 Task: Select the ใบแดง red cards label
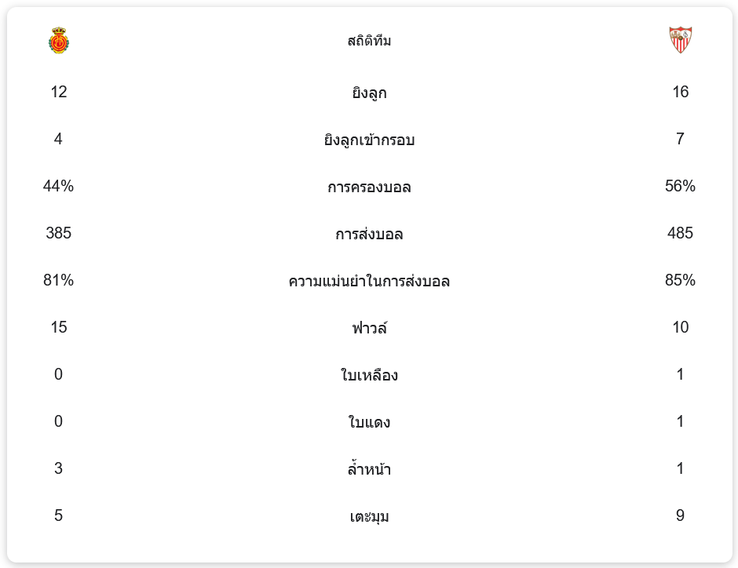(369, 422)
